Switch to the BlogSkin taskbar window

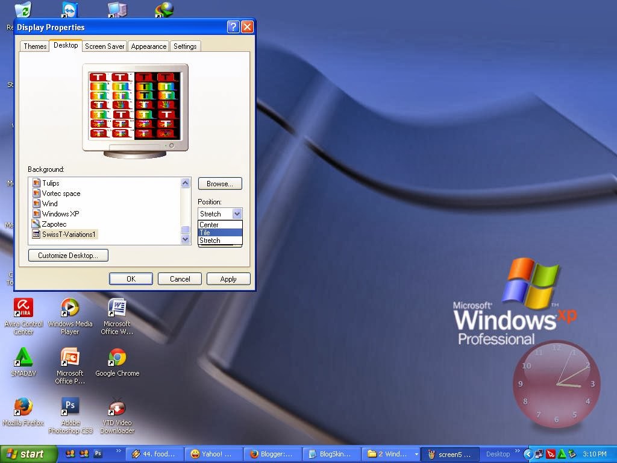[331, 454]
